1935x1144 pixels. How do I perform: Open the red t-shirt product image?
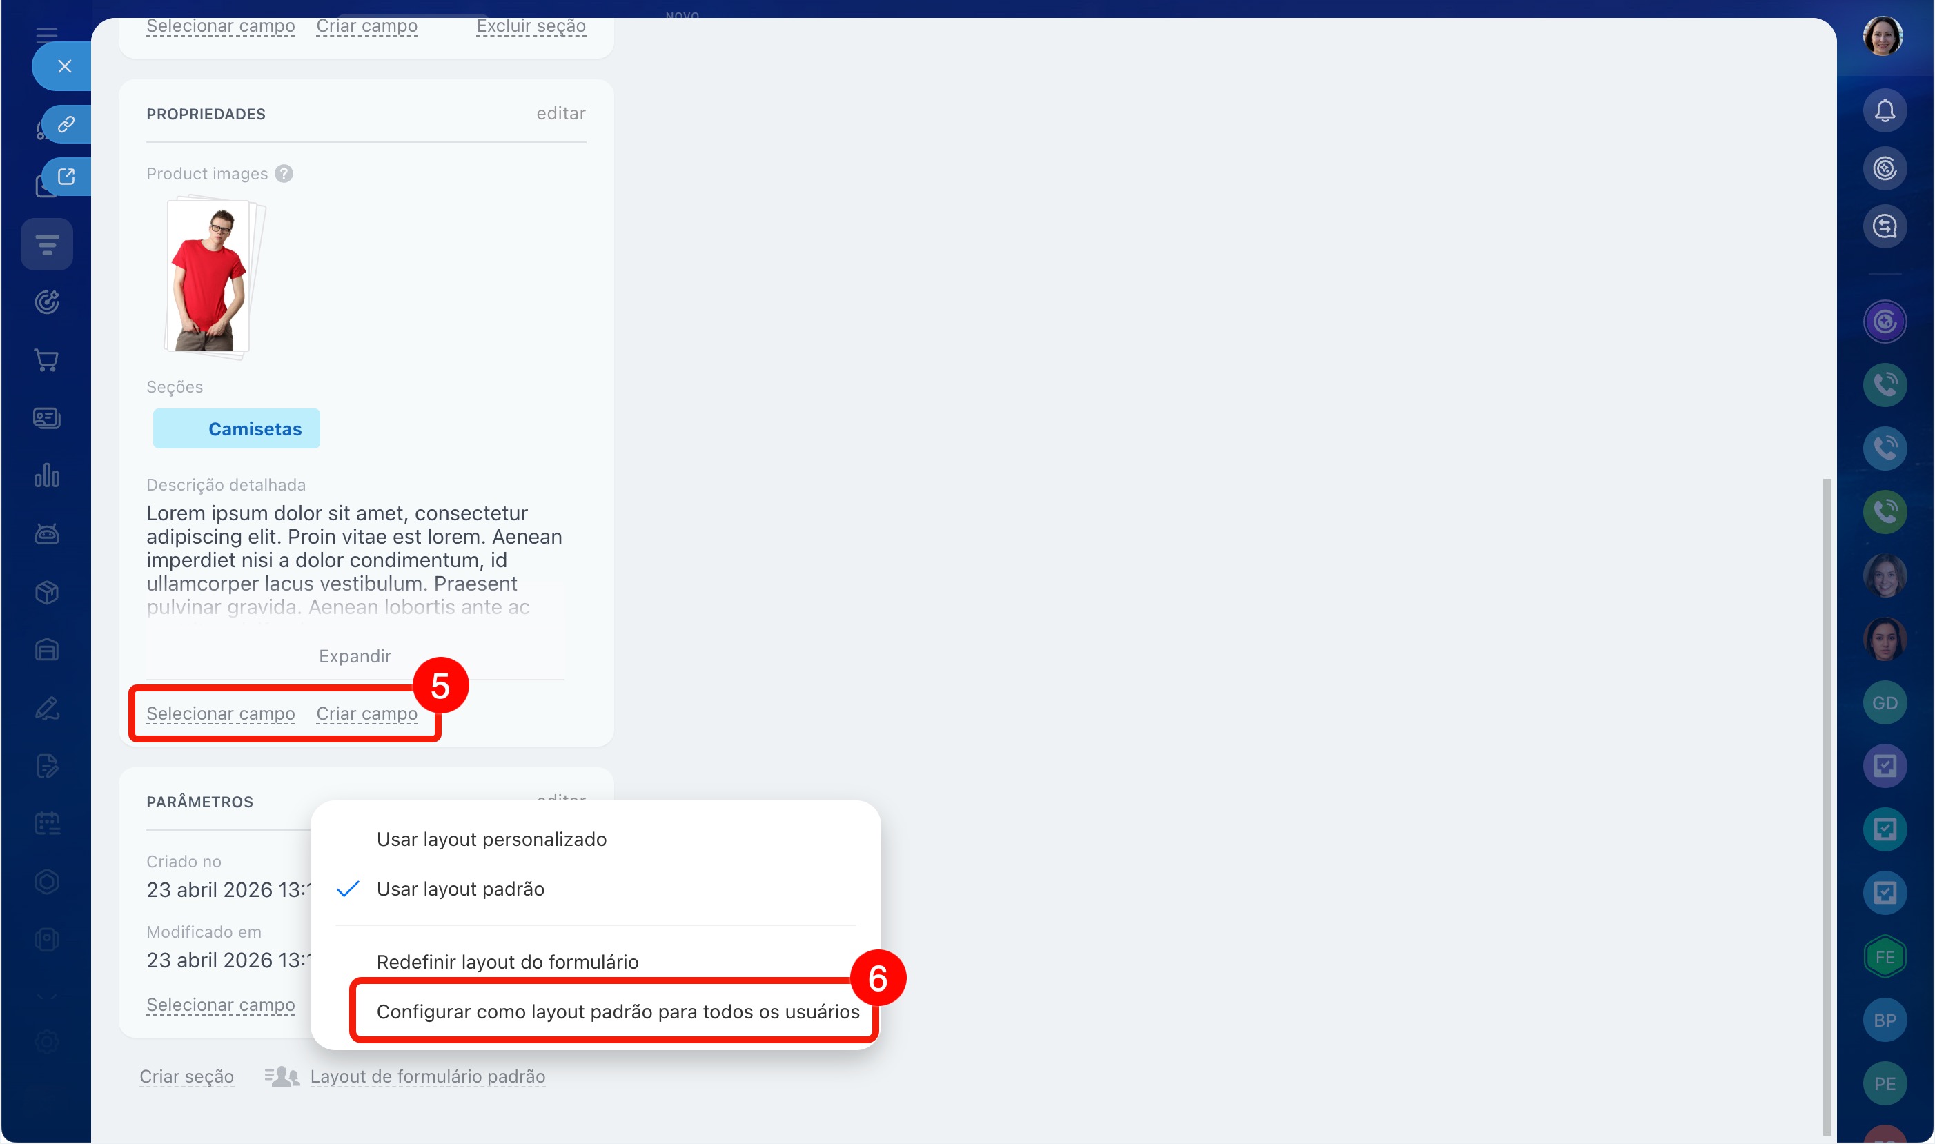[209, 276]
